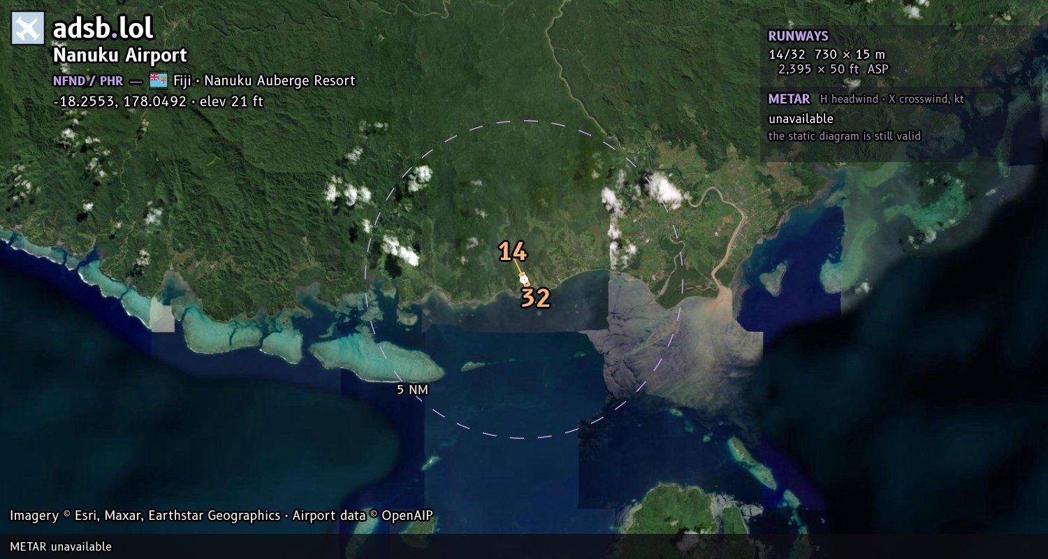Click the Nanuku Airport heading
1048x559 pixels.
click(x=120, y=55)
